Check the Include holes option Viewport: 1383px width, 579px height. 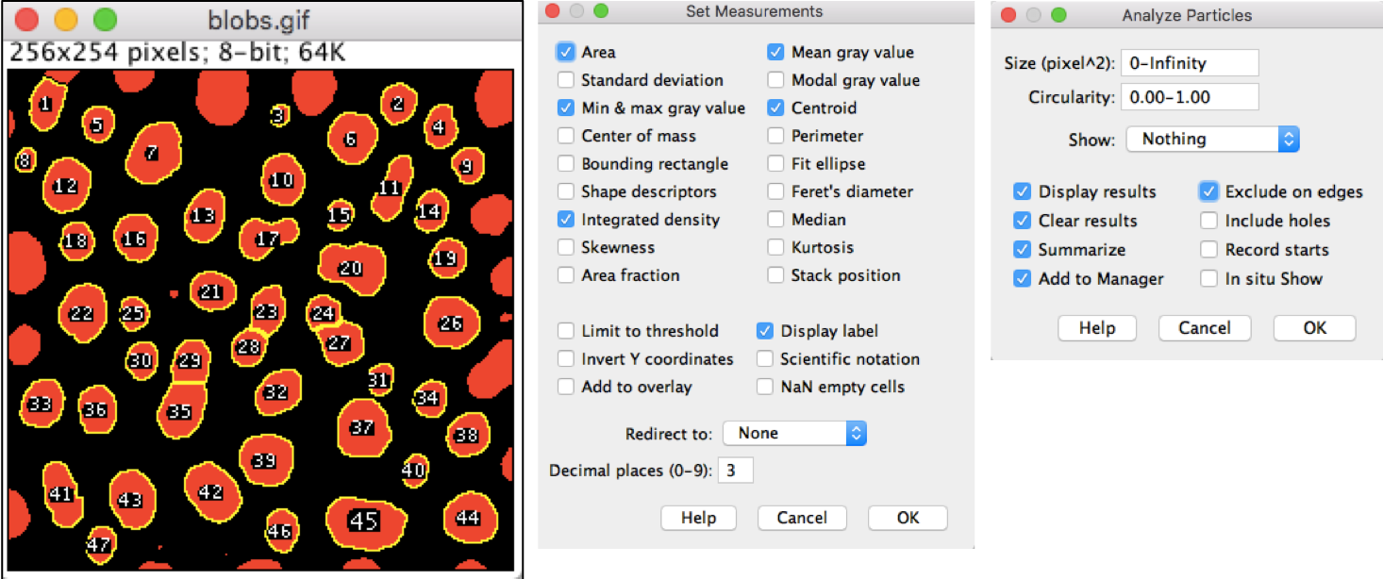pyautogui.click(x=1209, y=221)
